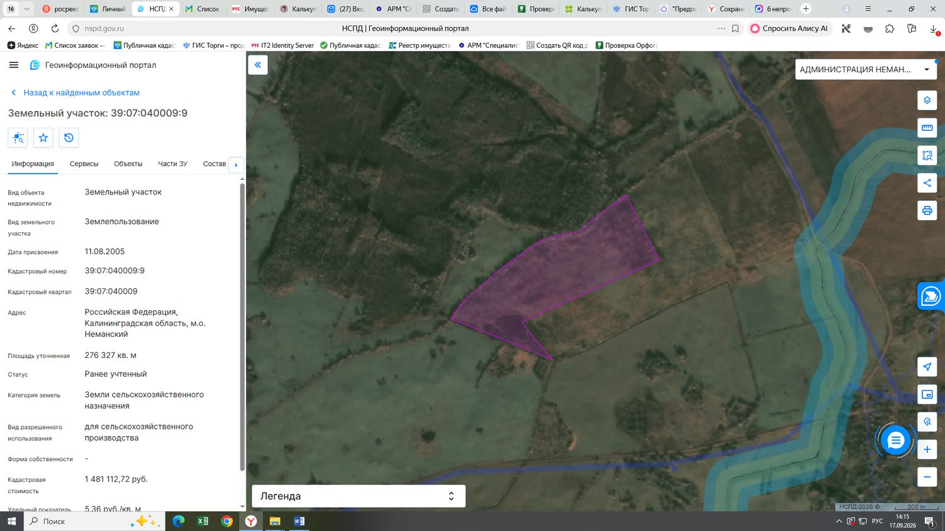
Task: Zoom in on the map
Action: tap(927, 449)
